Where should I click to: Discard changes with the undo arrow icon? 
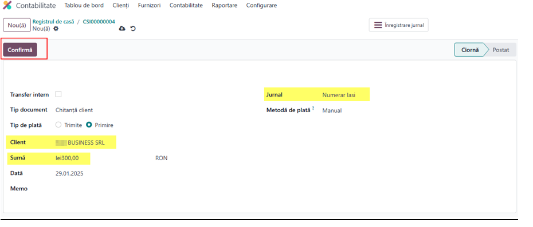point(133,29)
